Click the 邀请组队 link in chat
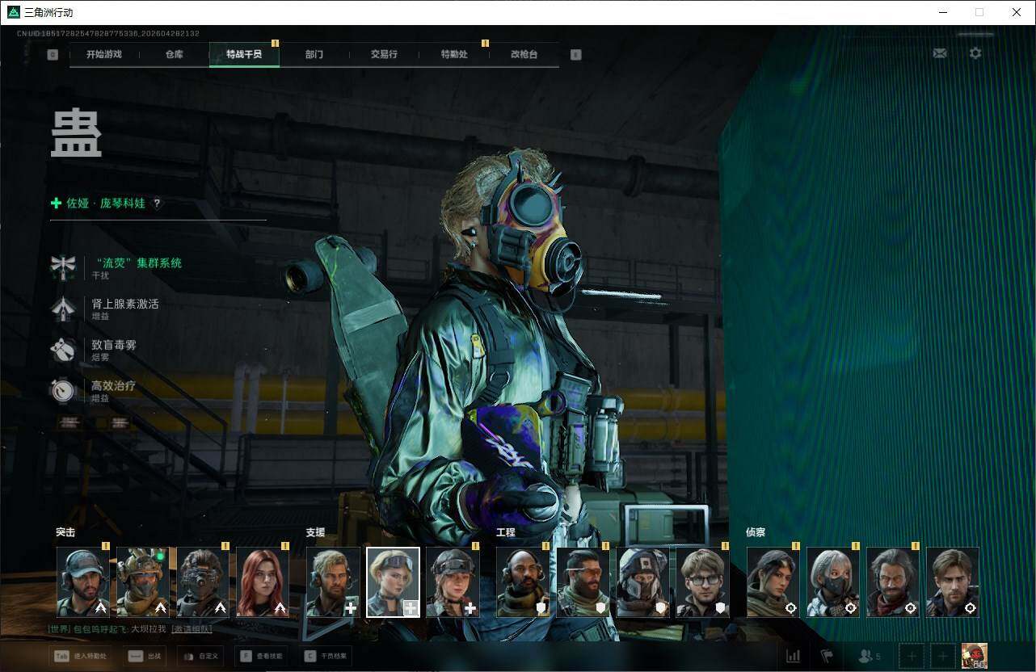Viewport: 1036px width, 672px height. click(192, 629)
